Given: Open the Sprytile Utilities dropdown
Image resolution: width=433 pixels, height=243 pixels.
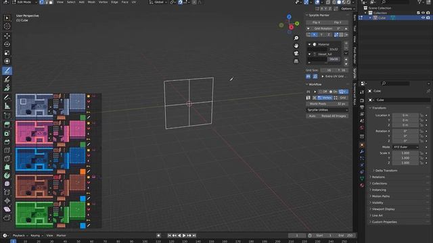Looking at the screenshot, I should tap(327, 110).
